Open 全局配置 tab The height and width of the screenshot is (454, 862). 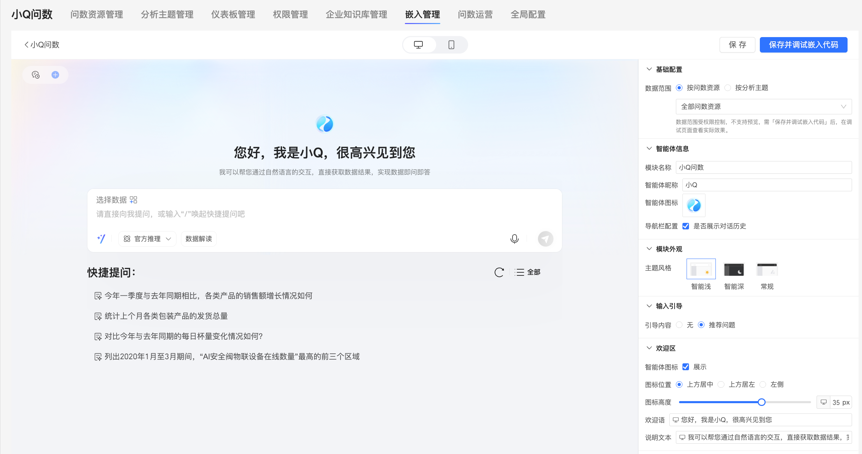[528, 14]
